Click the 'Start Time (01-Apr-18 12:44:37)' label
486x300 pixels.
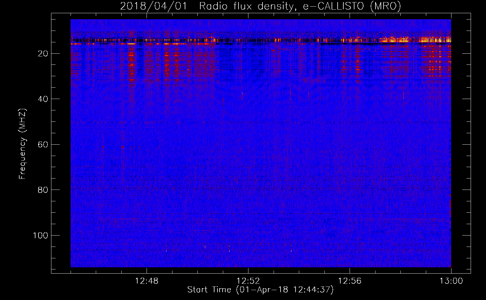coord(260,290)
